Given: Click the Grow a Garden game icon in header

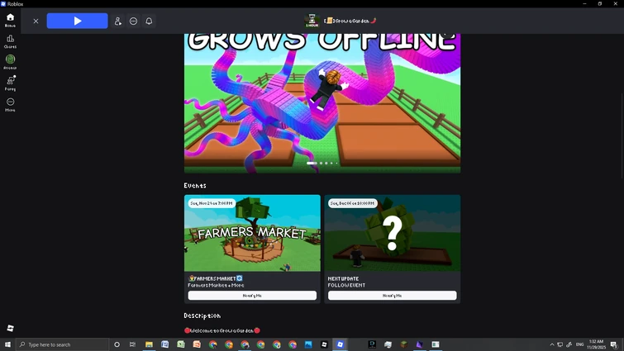Looking at the screenshot, I should pos(312,21).
